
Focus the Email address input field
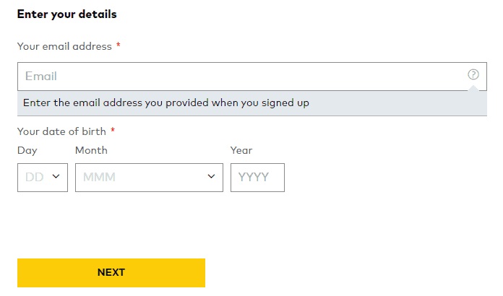252,77
